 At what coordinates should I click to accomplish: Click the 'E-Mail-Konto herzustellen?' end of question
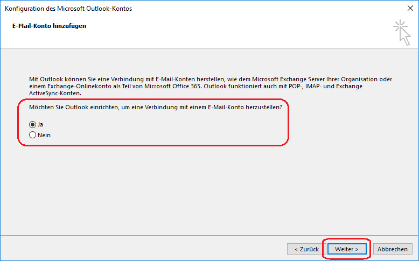(x=245, y=107)
